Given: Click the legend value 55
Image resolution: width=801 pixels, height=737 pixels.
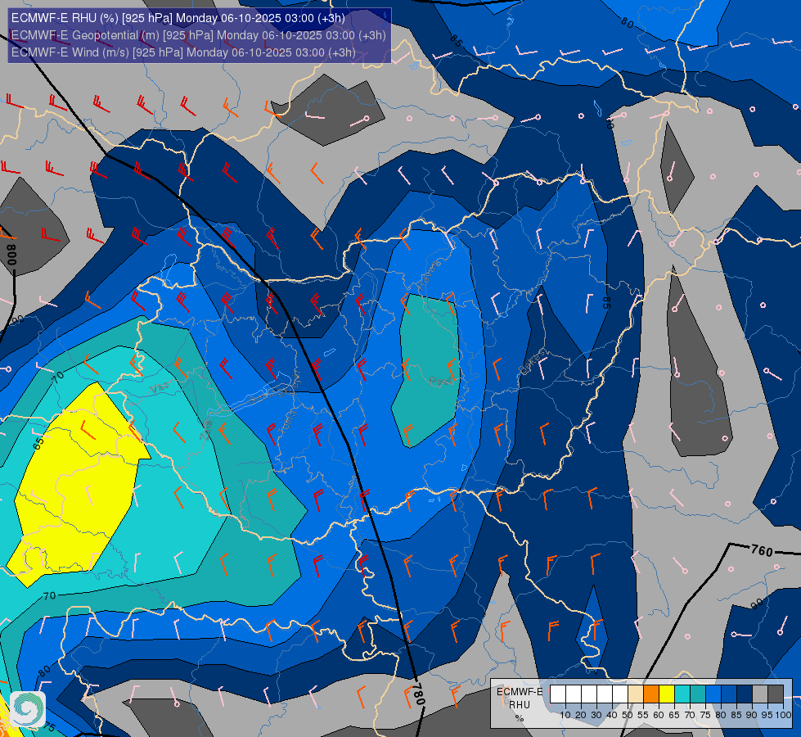Looking at the screenshot, I should (x=643, y=716).
